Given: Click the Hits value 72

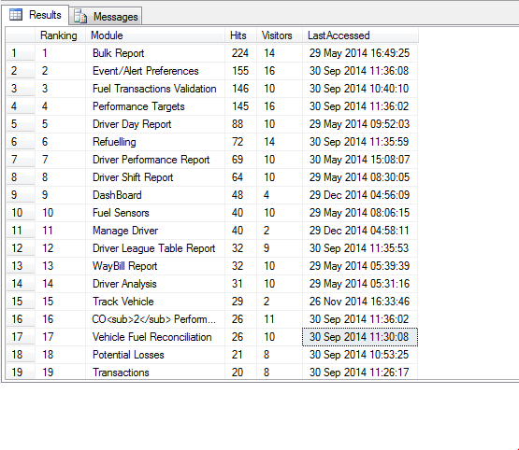Looking at the screenshot, I should click(x=240, y=142).
